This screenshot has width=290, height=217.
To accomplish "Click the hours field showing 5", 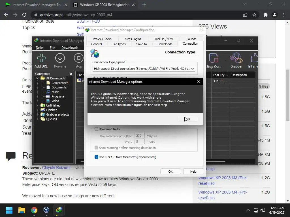I will pos(139,142).
